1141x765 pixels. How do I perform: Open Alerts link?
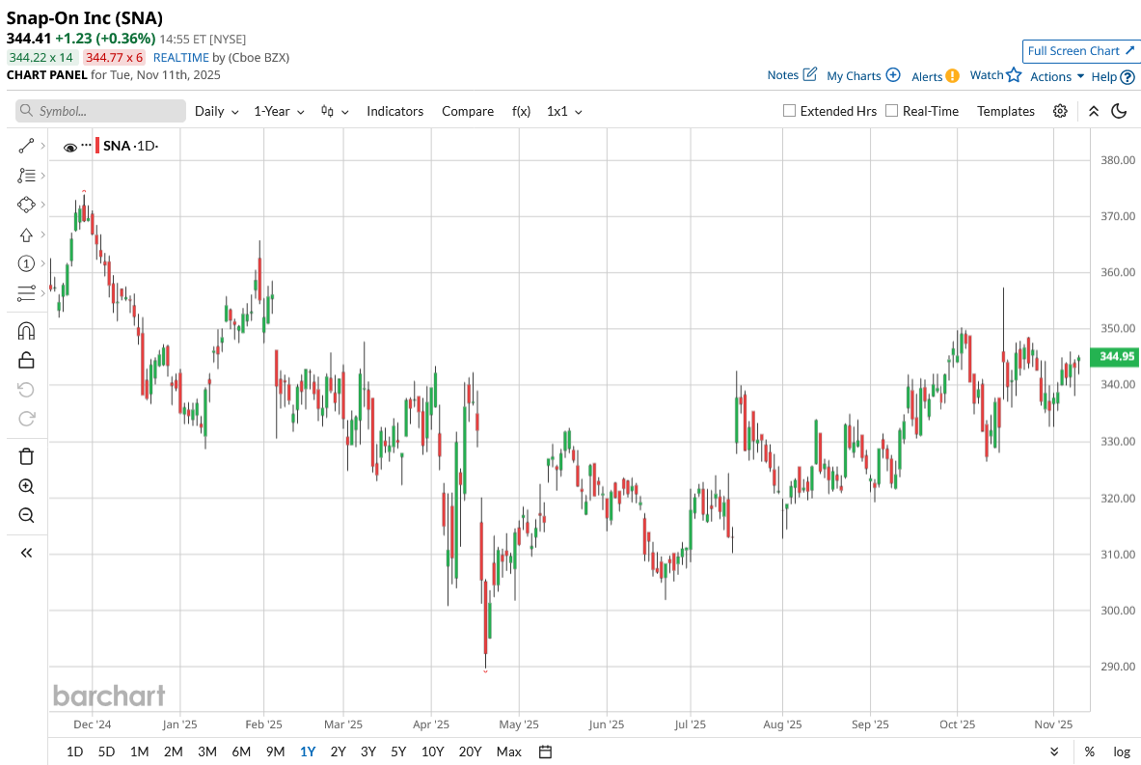[935, 76]
